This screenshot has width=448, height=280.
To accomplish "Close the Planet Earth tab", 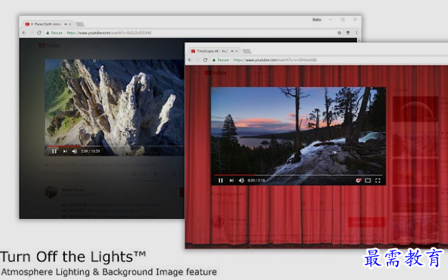I will (x=70, y=24).
